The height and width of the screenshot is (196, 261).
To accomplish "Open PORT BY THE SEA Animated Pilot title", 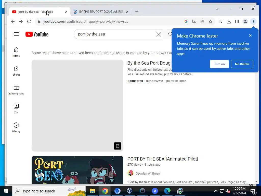I will pos(163,159).
